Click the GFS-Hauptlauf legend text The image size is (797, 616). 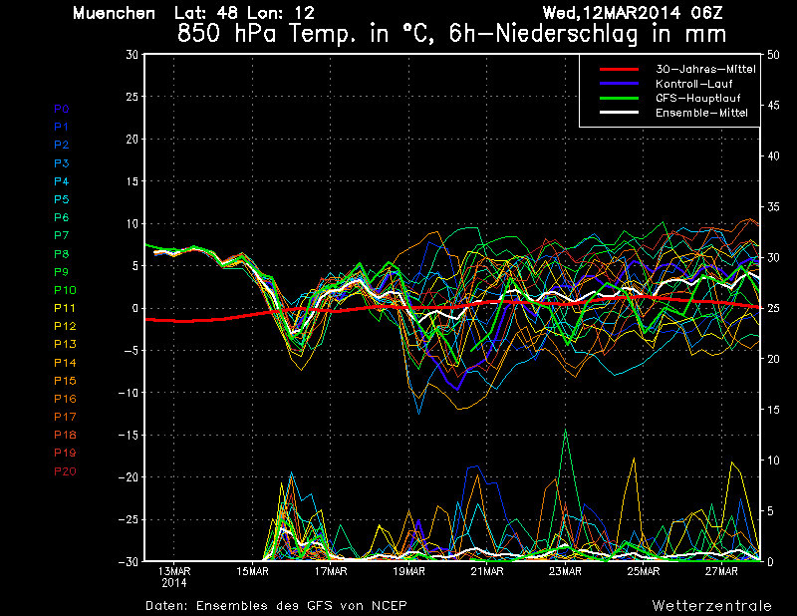[698, 98]
